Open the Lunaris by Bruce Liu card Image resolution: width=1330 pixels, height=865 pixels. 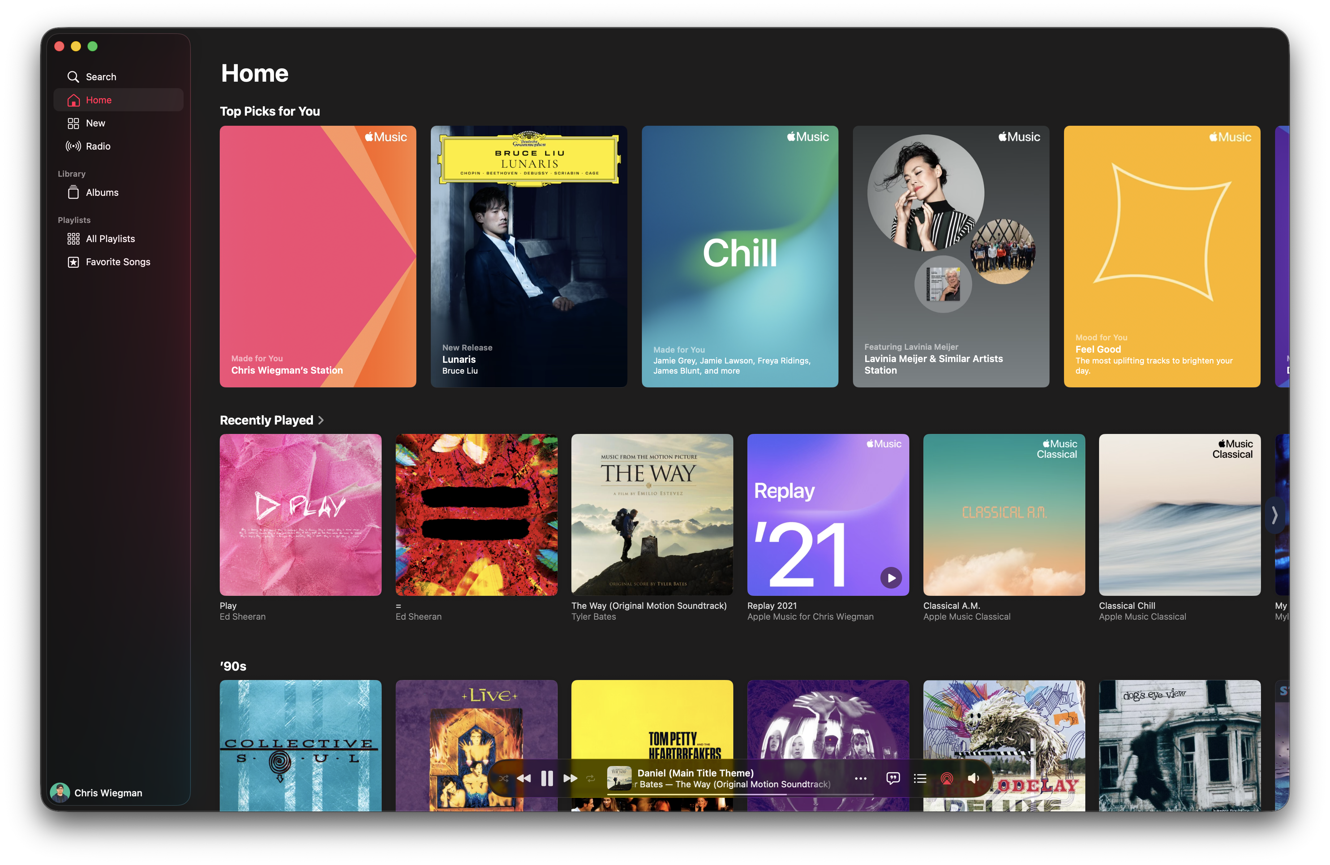[x=529, y=256]
